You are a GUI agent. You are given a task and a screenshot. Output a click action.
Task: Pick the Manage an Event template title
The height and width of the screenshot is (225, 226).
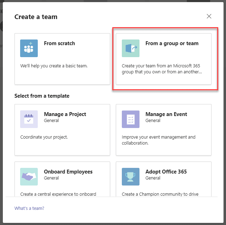[166, 114]
